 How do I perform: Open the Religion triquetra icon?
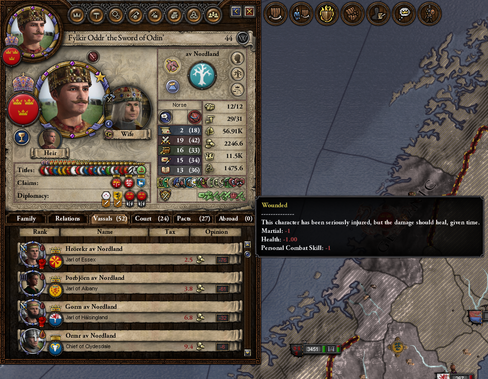tap(193, 15)
